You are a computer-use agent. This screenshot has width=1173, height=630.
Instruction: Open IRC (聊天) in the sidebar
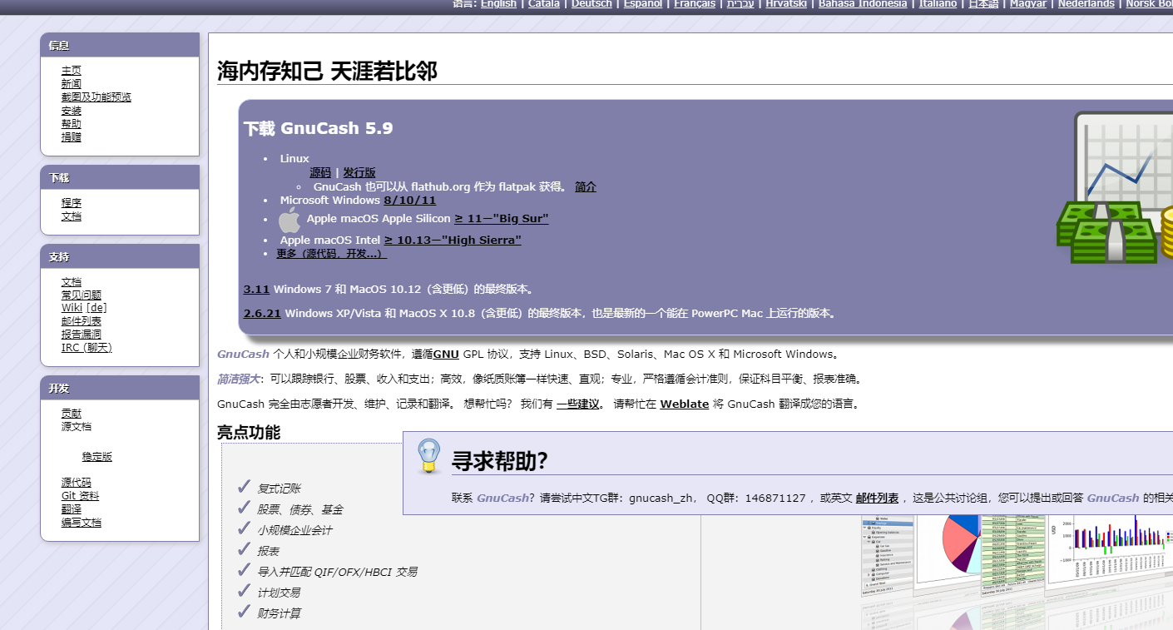87,348
